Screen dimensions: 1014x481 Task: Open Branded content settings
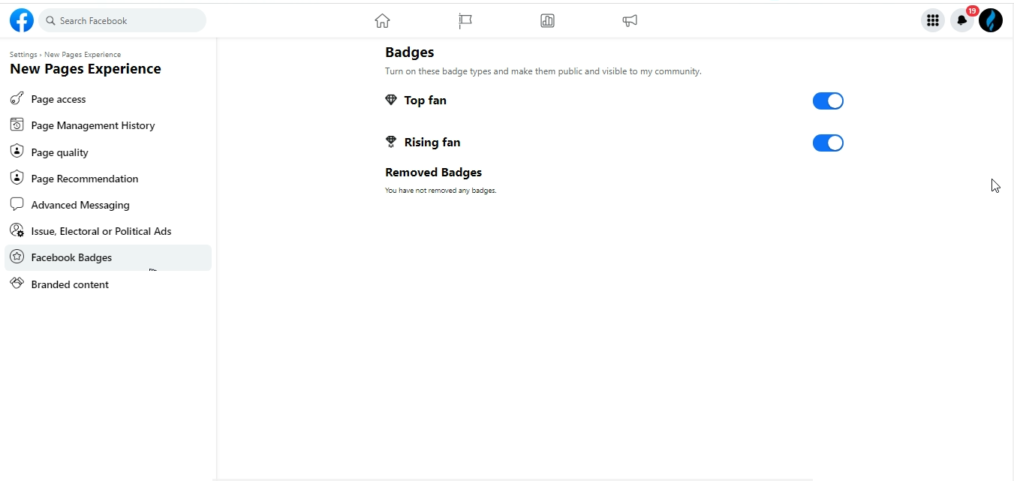click(x=70, y=284)
